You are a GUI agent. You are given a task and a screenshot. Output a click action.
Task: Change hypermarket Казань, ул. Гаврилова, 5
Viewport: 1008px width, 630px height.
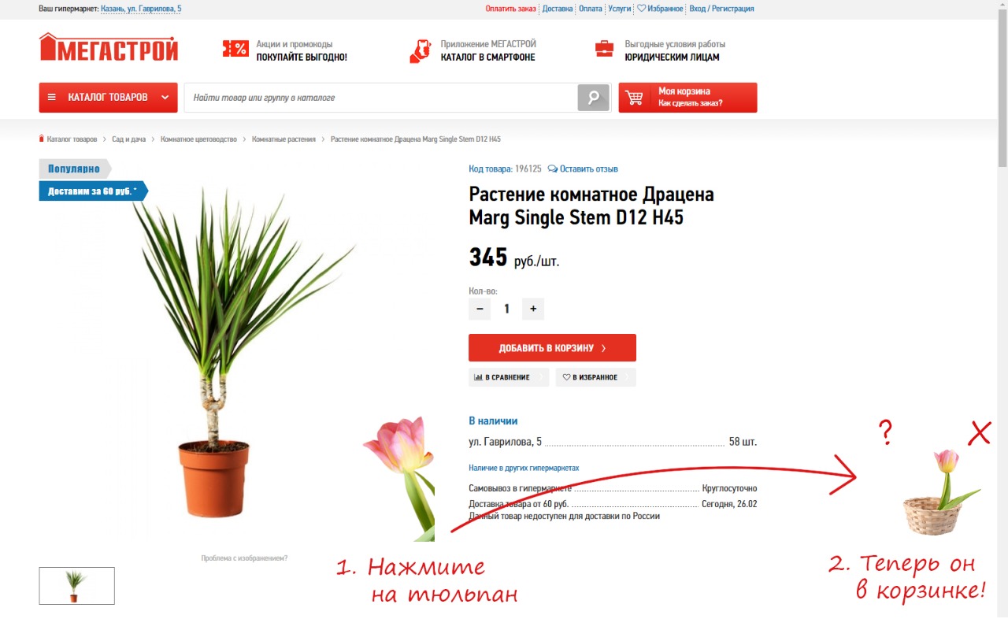(x=141, y=9)
